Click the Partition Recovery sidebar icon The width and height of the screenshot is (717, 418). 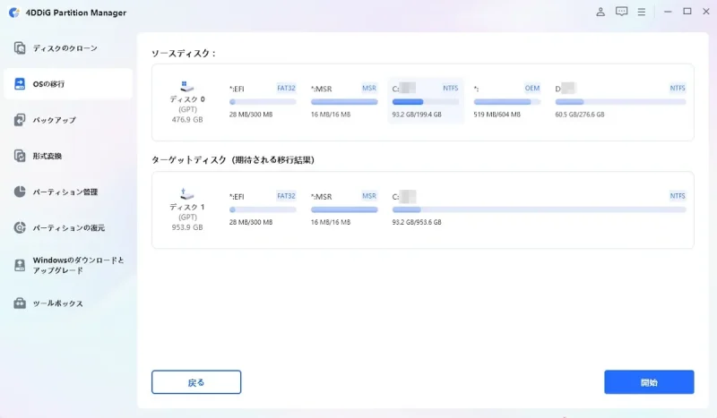coord(20,227)
